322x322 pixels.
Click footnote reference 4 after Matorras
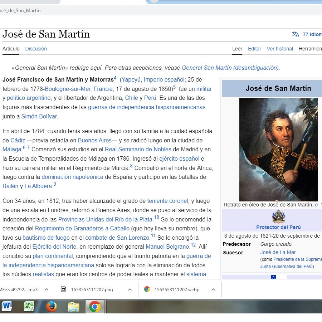point(115,78)
